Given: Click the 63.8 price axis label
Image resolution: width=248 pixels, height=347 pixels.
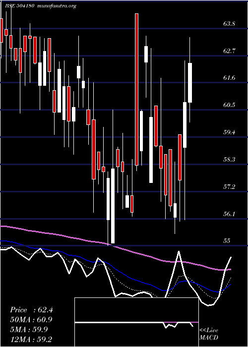Looking at the screenshot, I should [229, 24].
